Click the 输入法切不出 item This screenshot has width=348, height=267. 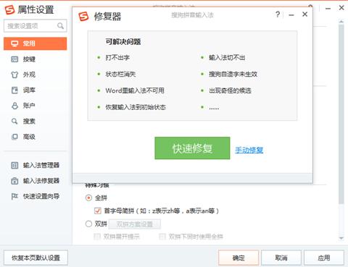[227, 58]
